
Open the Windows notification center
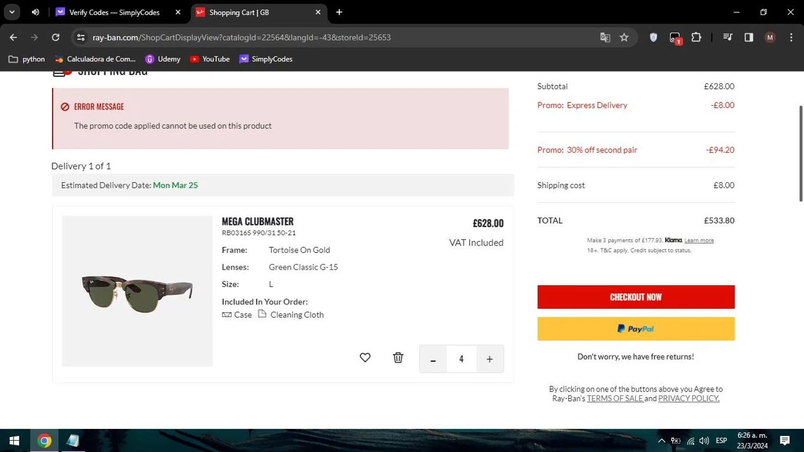pyautogui.click(x=785, y=441)
